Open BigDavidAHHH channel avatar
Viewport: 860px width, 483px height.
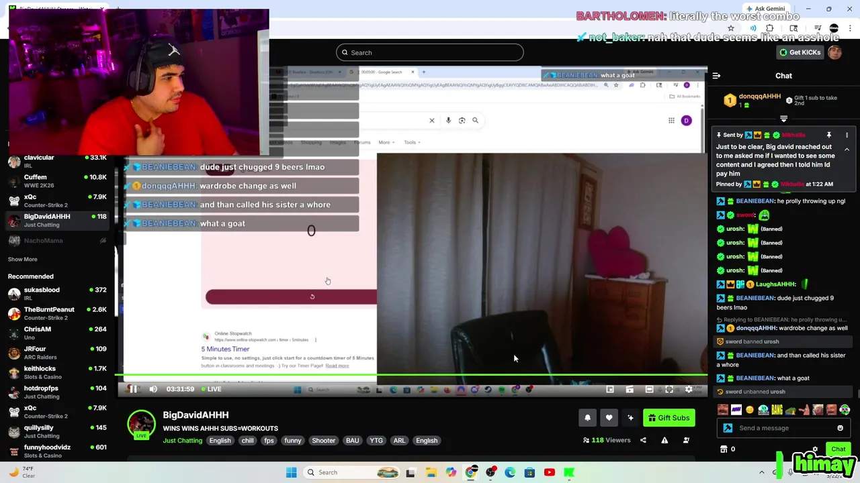coord(141,423)
